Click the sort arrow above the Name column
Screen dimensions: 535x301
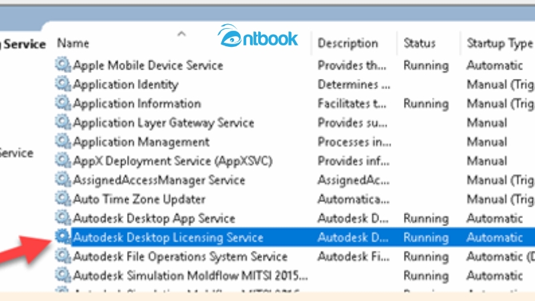pyautogui.click(x=181, y=34)
